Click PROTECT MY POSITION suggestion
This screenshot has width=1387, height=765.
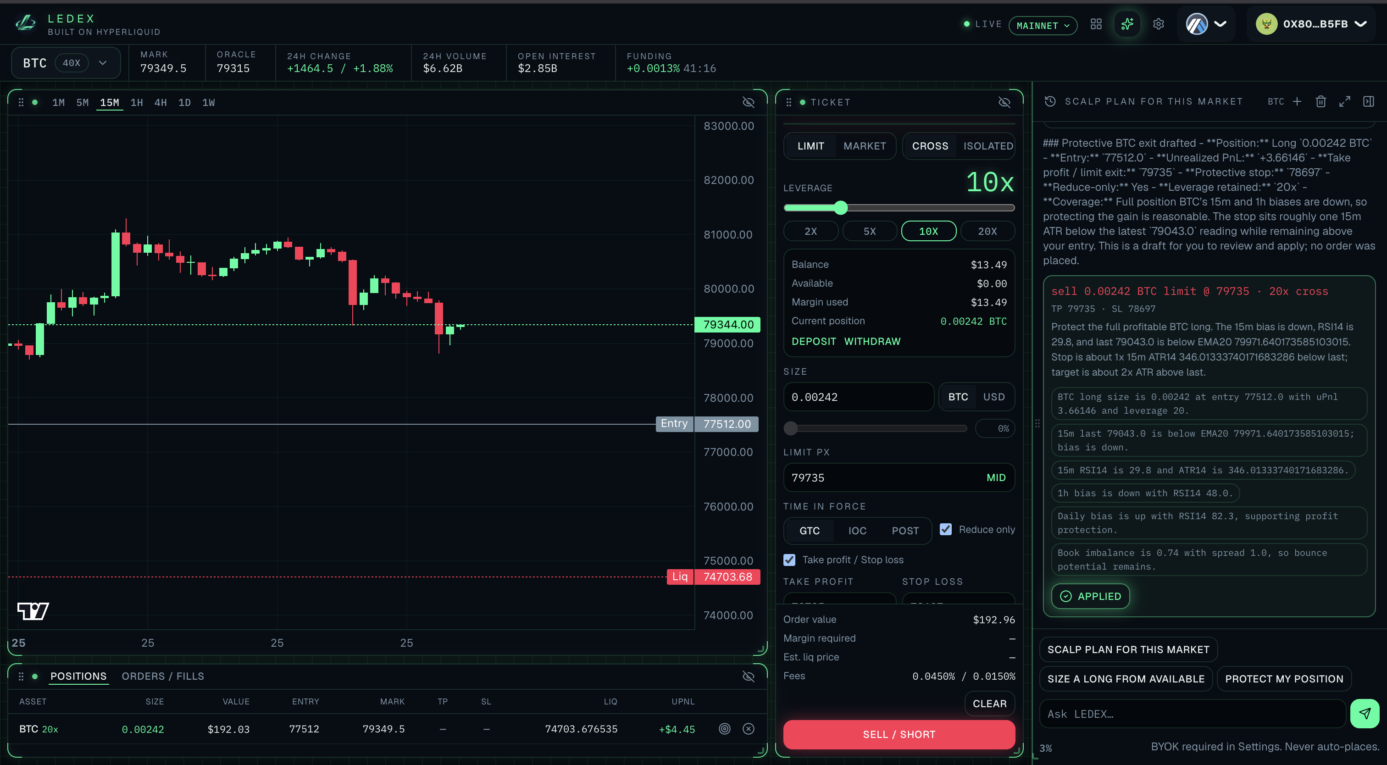[1284, 679]
